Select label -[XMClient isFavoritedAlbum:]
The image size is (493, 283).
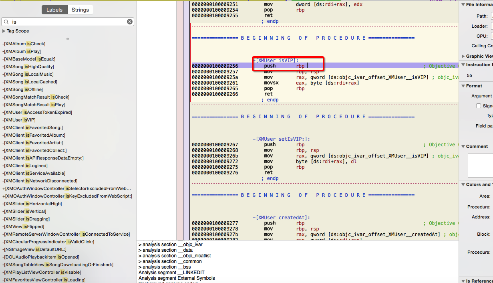coord(34,135)
